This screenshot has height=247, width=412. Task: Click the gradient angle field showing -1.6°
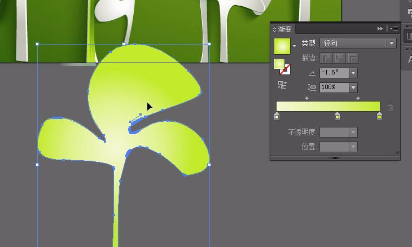pyautogui.click(x=334, y=73)
